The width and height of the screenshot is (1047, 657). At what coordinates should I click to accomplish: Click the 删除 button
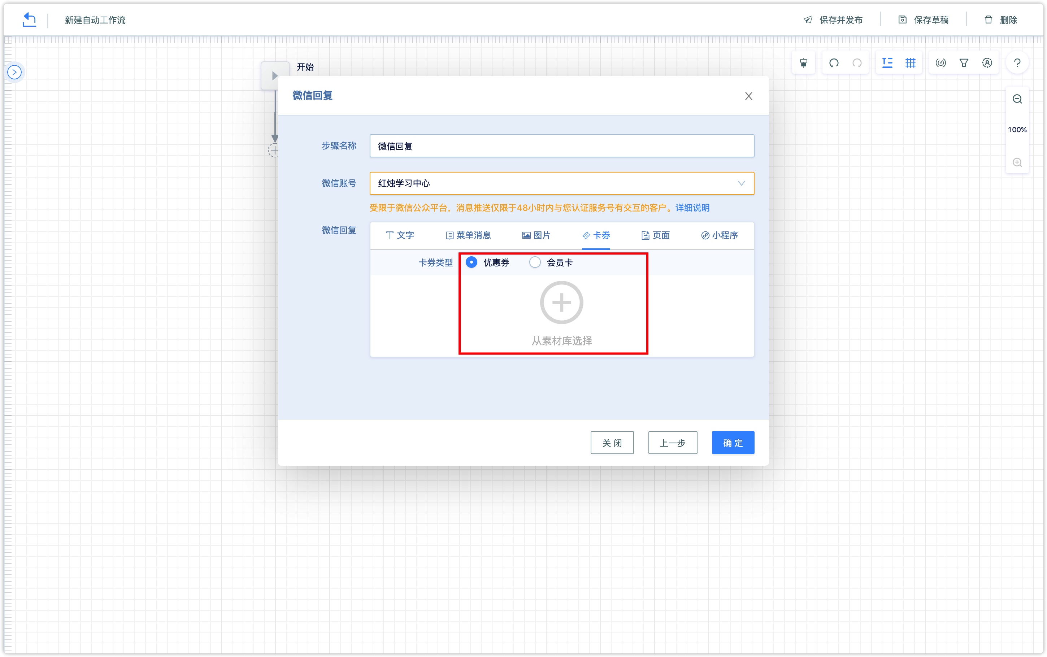(x=1000, y=20)
